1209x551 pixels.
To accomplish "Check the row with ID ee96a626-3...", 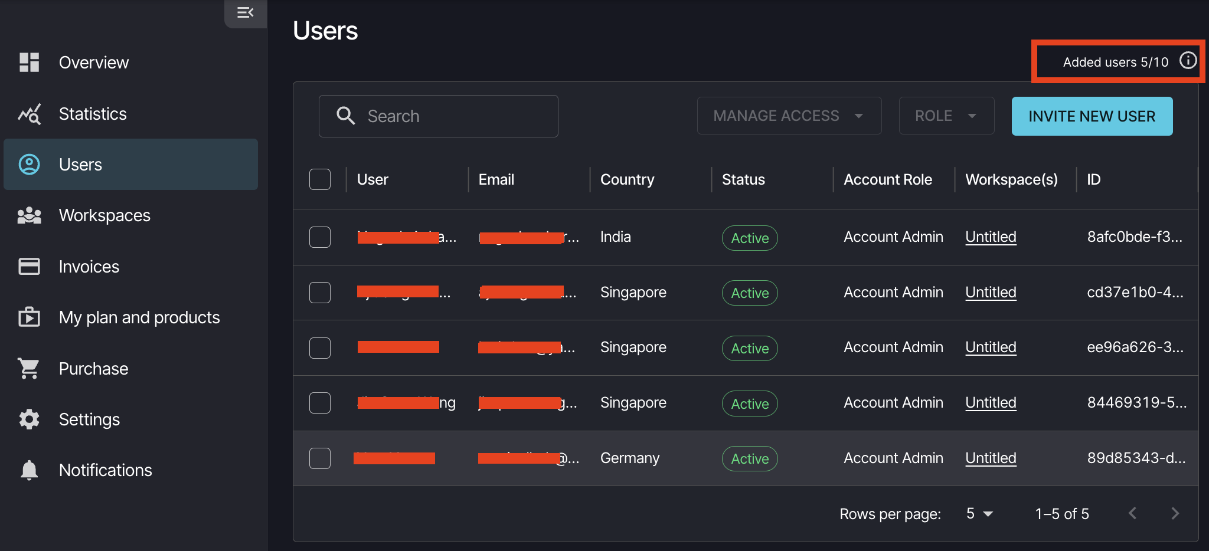I will (320, 348).
